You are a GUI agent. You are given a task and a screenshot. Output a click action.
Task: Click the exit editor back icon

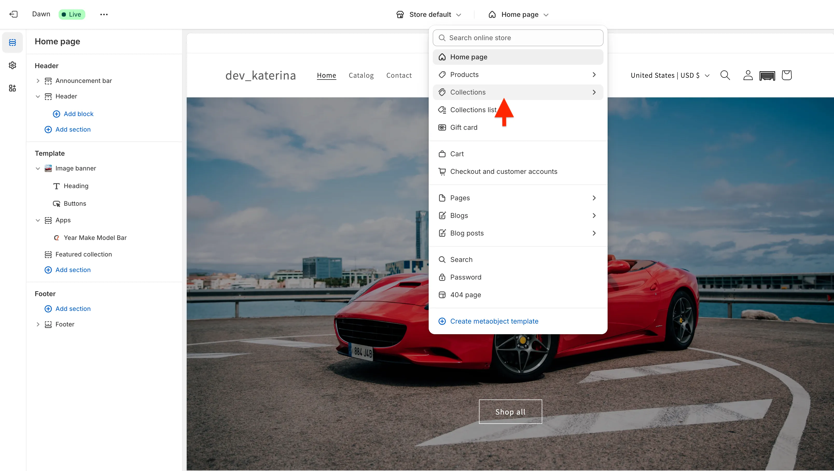[x=13, y=14]
